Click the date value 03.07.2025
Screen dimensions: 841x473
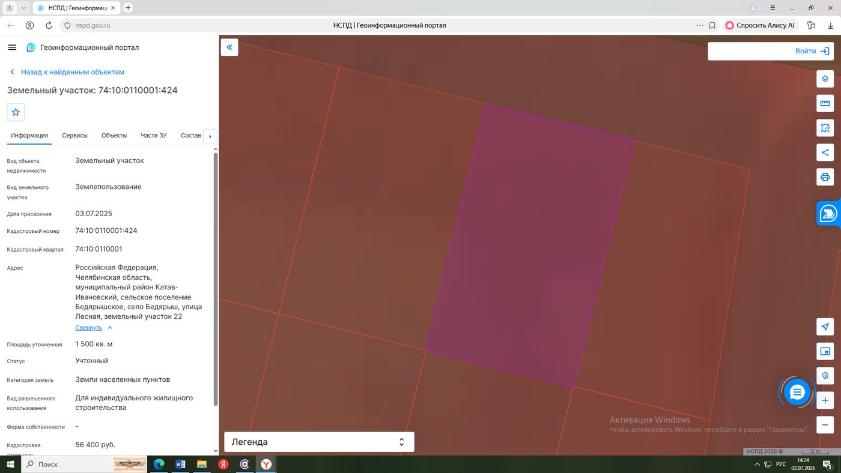pos(94,214)
